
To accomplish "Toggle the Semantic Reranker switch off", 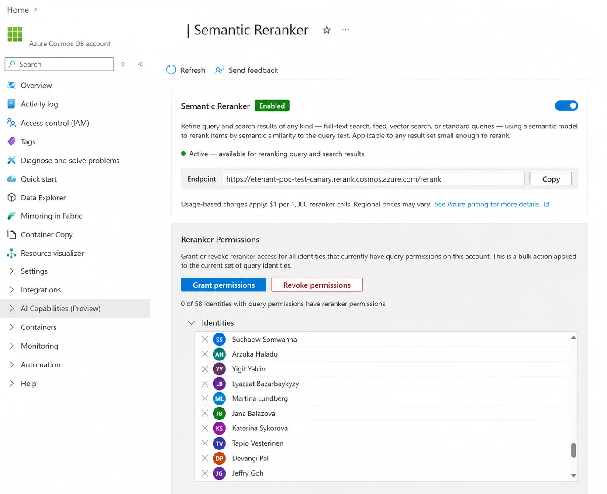I will click(566, 106).
